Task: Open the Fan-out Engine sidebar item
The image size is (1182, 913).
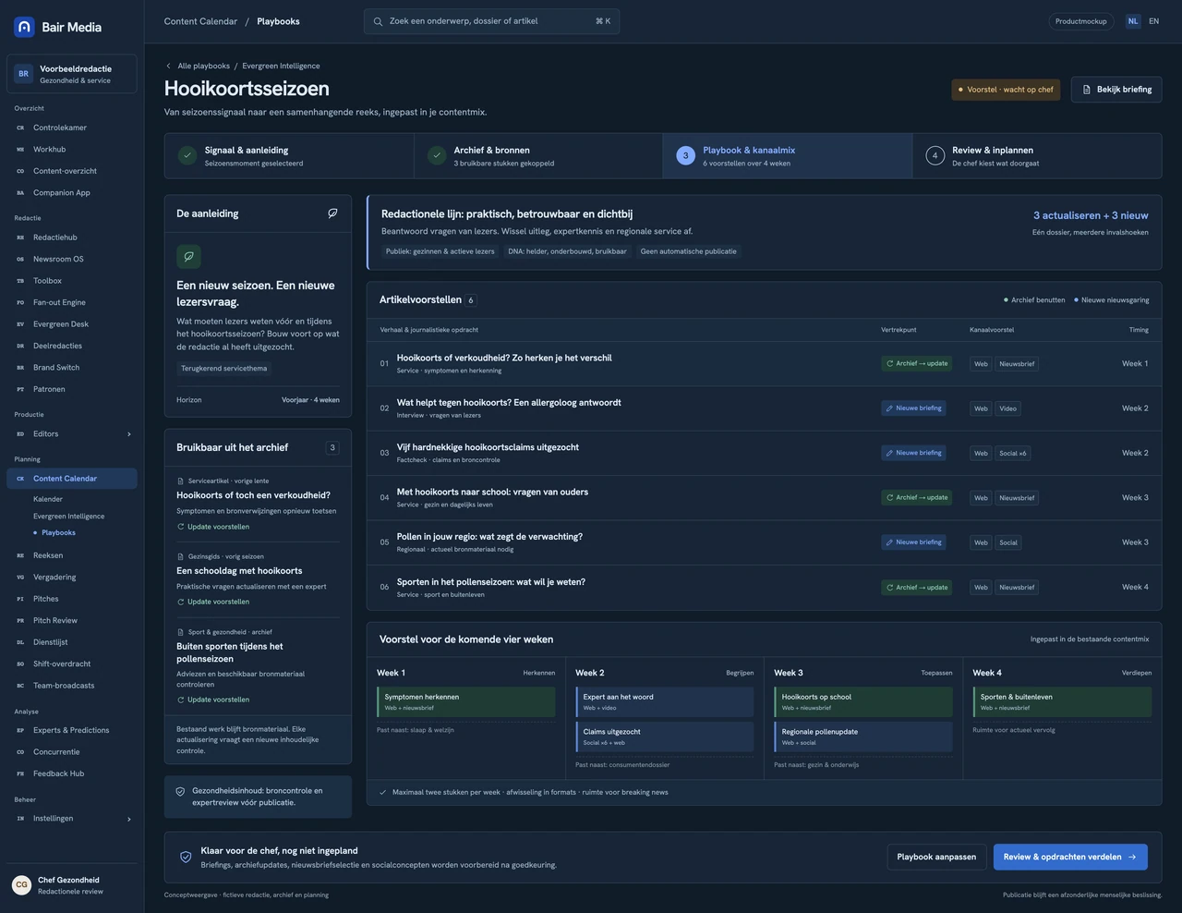Action: [x=72, y=302]
